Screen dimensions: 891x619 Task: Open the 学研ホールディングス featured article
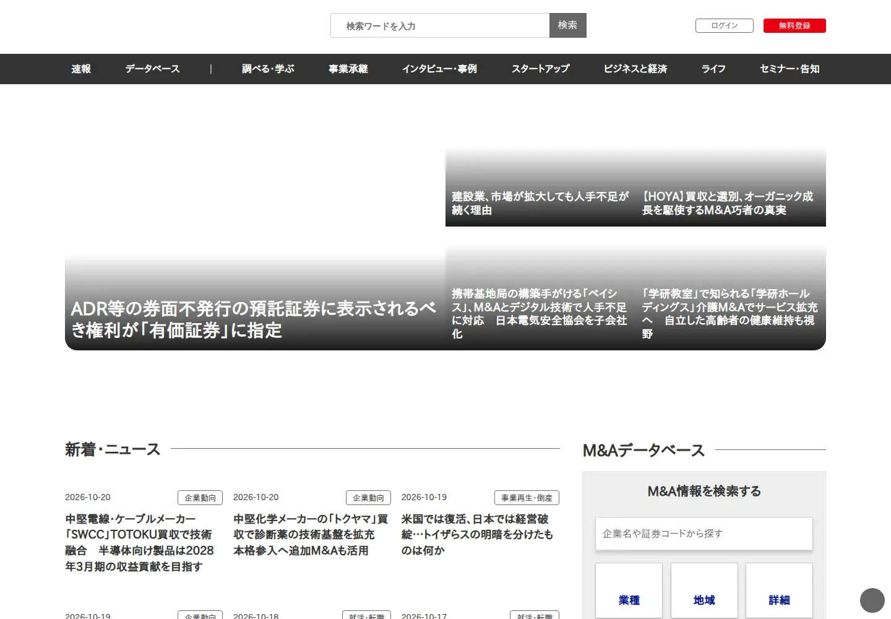[730, 313]
